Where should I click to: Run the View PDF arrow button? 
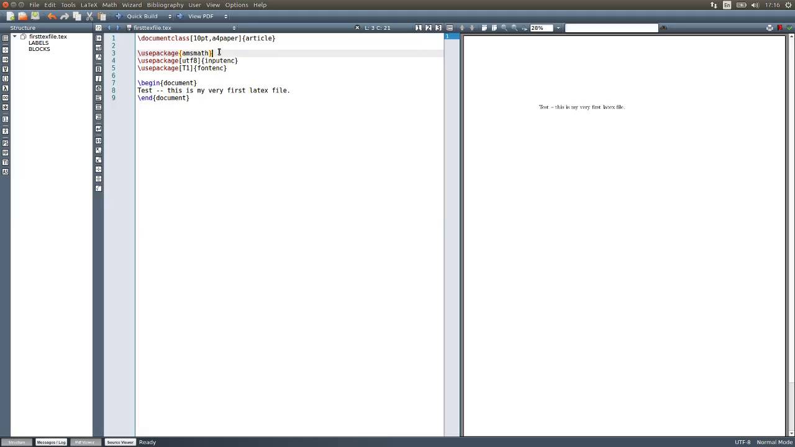point(179,16)
